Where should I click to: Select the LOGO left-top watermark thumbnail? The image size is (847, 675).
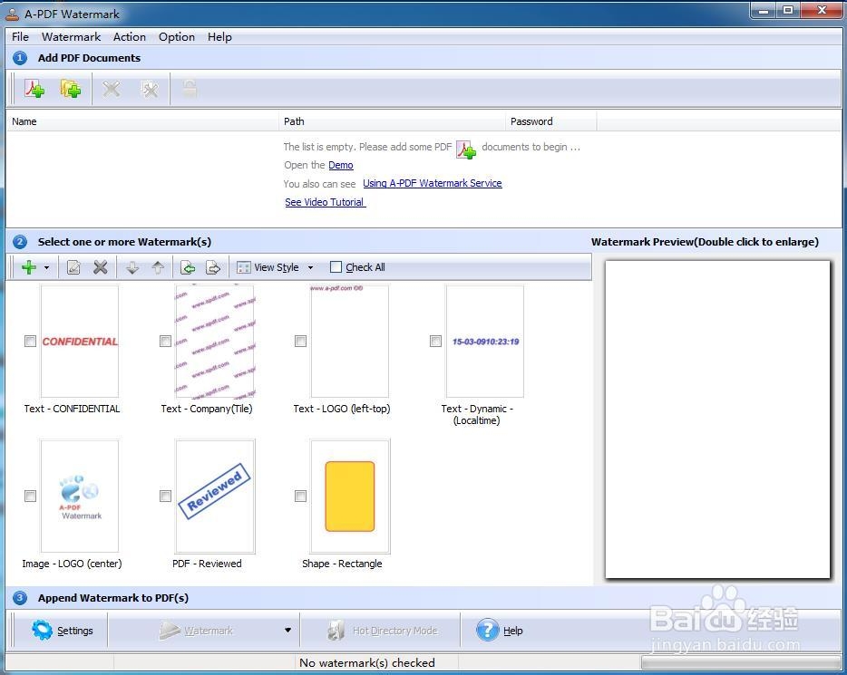click(349, 342)
